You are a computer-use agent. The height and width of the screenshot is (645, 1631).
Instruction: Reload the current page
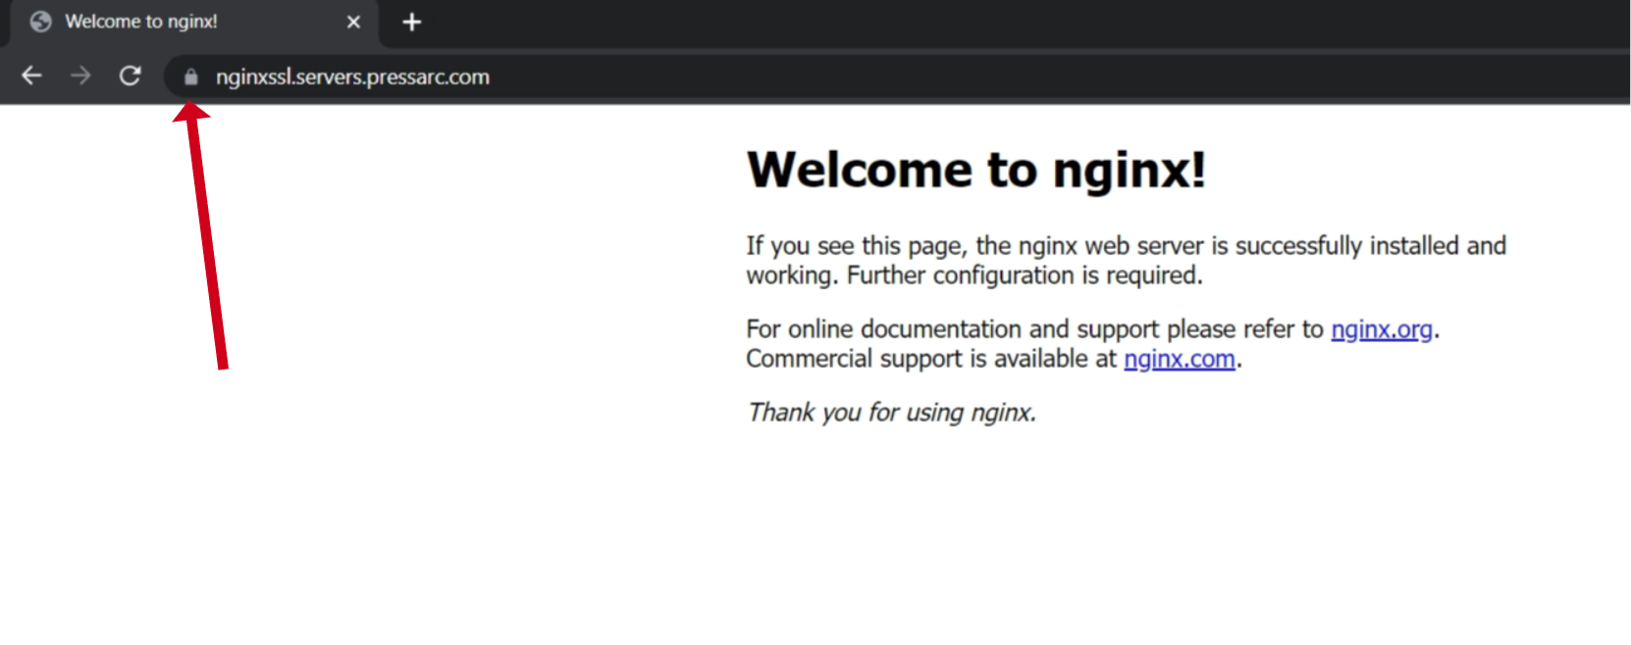pos(130,75)
